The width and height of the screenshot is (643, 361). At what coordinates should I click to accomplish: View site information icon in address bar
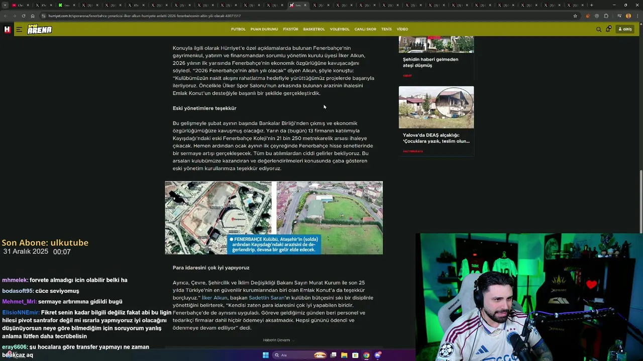44,16
